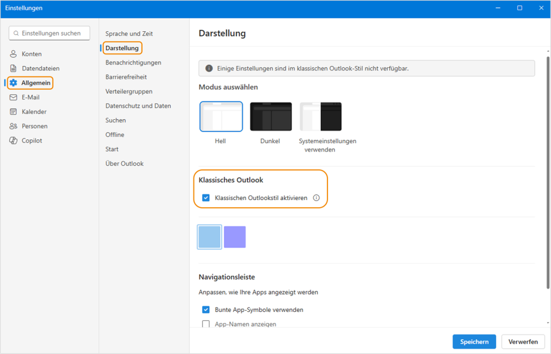Click the Datendateien category label

(40, 68)
